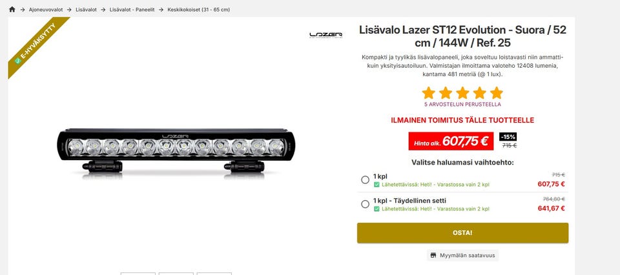Go to home via house icon
Image resolution: width=620 pixels, height=275 pixels.
point(12,10)
